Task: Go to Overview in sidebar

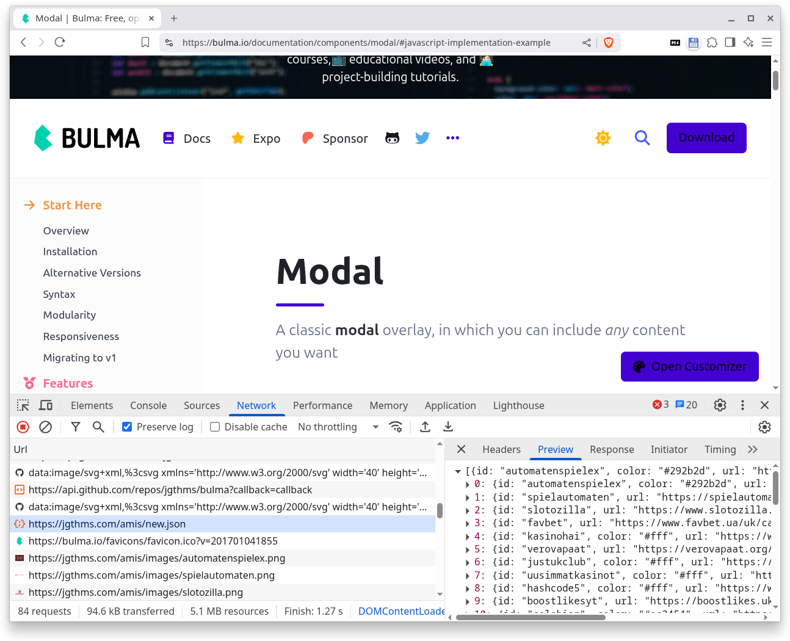Action: 66,231
